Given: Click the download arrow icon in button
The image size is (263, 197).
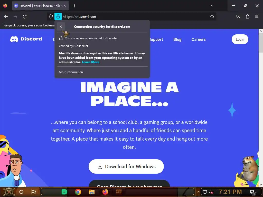Looking at the screenshot, I should tap(100, 166).
